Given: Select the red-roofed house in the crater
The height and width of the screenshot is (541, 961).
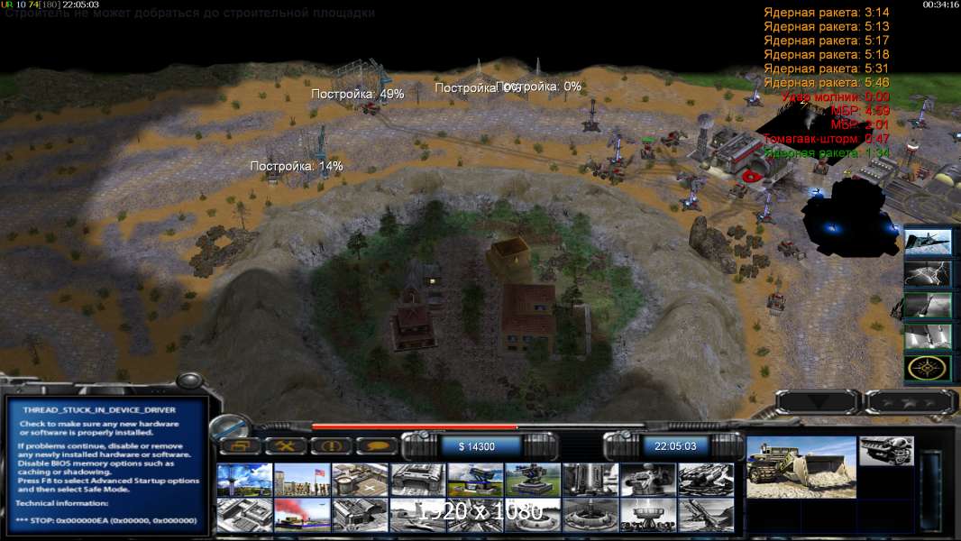Looking at the screenshot, I should tap(528, 318).
